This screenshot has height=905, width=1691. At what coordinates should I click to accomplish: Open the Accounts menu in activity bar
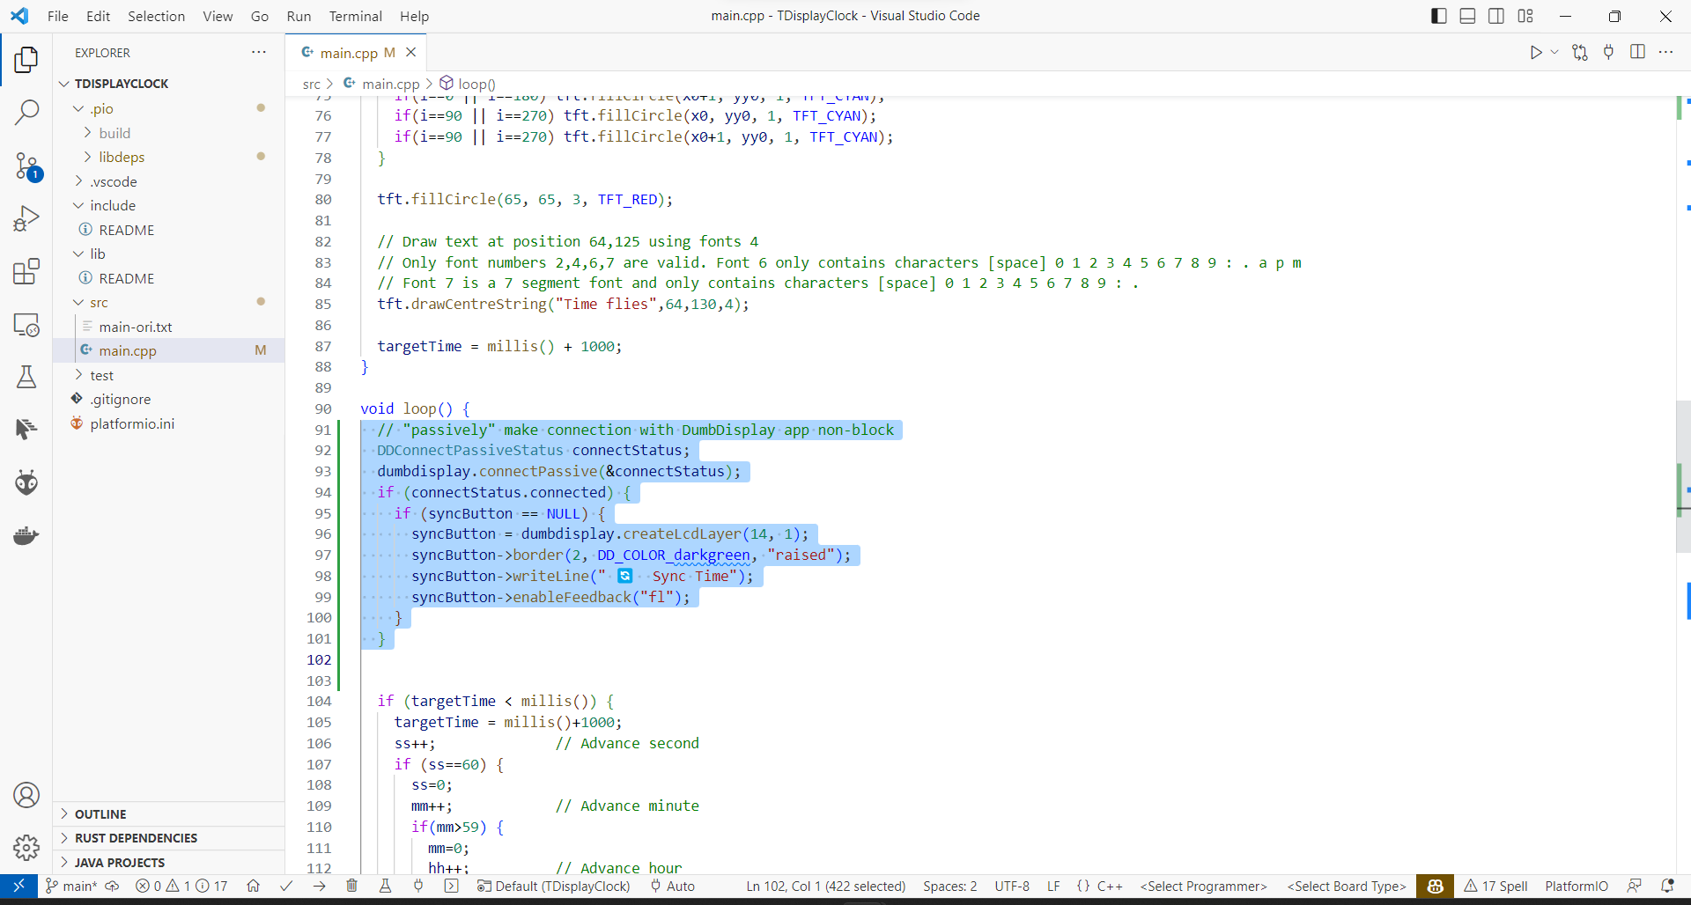click(26, 796)
